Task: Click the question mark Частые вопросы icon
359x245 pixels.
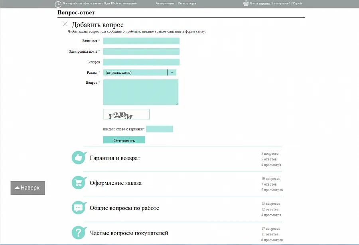Action: [x=79, y=233]
